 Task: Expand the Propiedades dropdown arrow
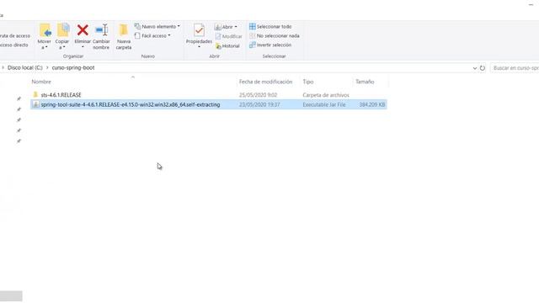[x=199, y=47]
